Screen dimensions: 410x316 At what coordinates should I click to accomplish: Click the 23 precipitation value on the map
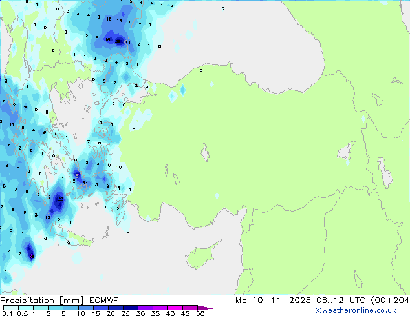coord(61,199)
